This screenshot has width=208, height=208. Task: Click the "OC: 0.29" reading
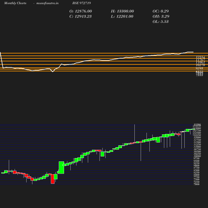pos(161,11)
